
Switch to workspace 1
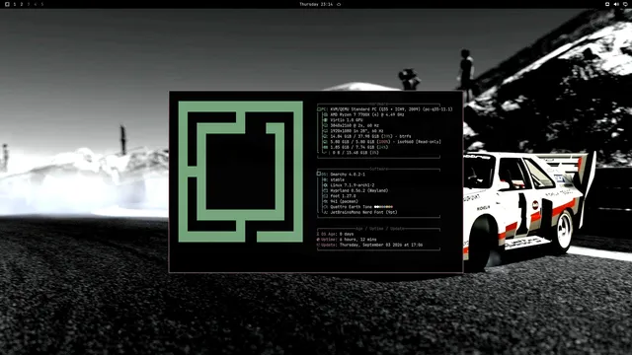15,4
